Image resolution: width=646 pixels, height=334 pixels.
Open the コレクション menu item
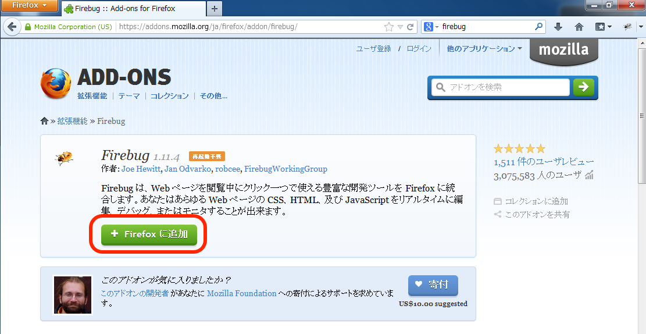point(169,96)
